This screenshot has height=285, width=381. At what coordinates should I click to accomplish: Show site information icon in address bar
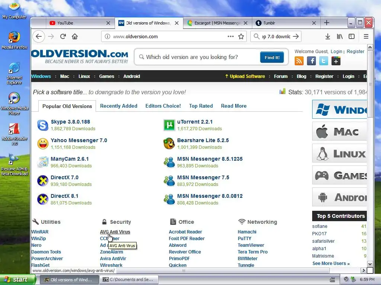tap(107, 36)
